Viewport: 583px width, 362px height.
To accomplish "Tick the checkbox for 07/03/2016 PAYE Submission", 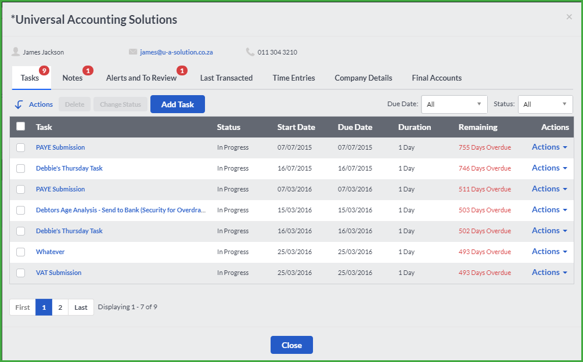I will pyautogui.click(x=21, y=189).
